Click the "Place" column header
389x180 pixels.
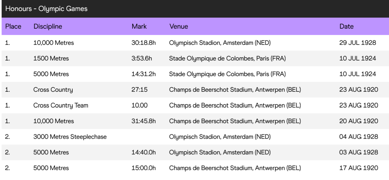[13, 26]
